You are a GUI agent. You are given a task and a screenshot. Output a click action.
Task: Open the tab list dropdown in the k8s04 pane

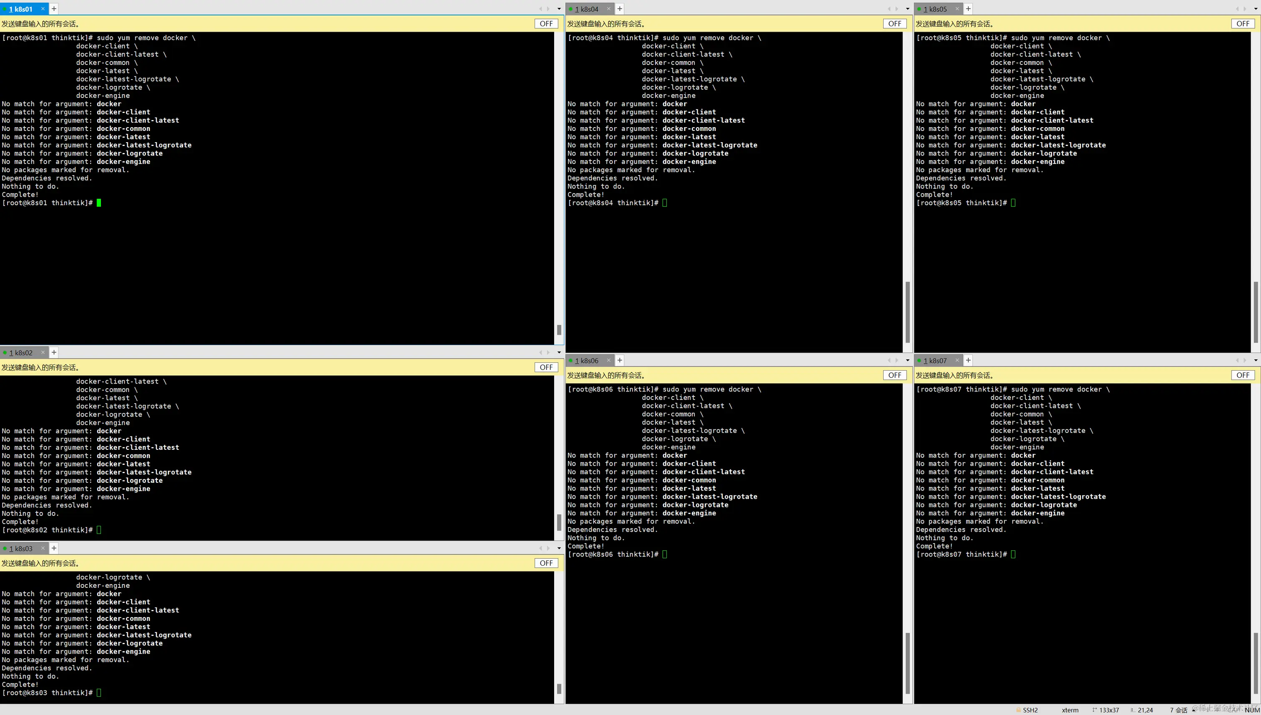coord(907,9)
